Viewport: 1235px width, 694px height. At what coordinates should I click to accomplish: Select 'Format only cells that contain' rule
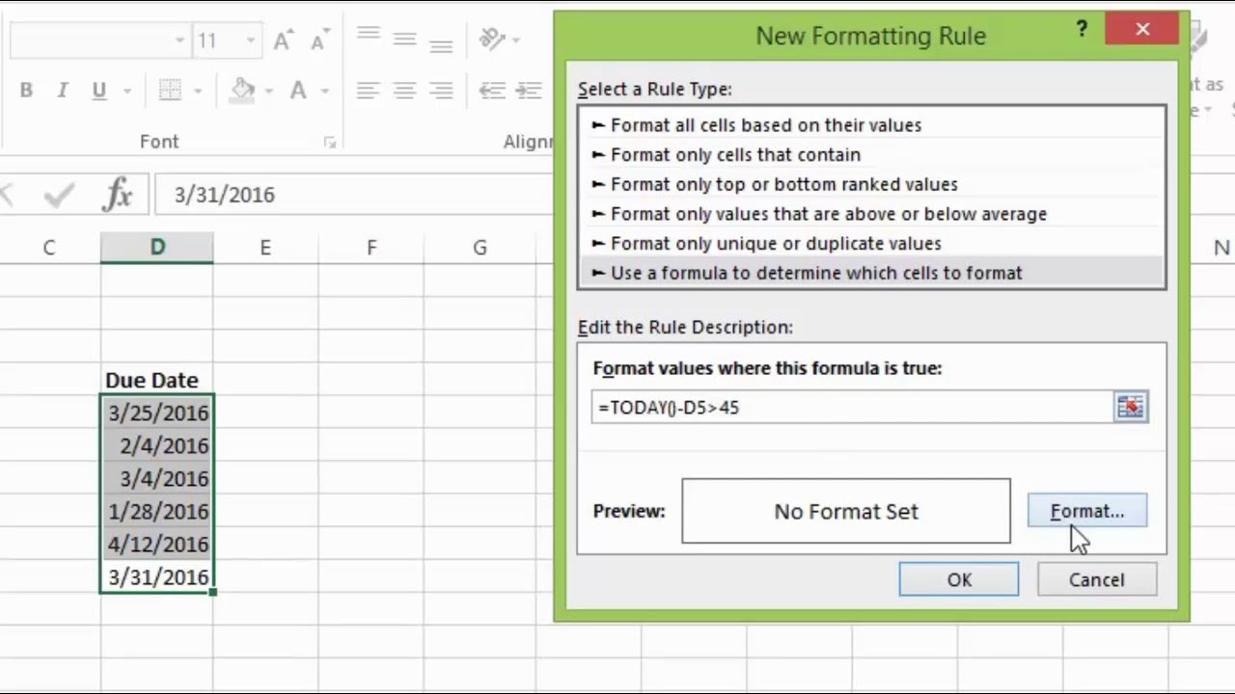[x=735, y=154]
